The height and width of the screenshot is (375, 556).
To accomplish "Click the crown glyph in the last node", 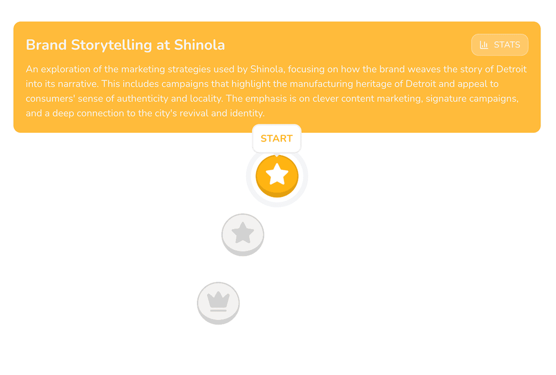I will pyautogui.click(x=218, y=300).
